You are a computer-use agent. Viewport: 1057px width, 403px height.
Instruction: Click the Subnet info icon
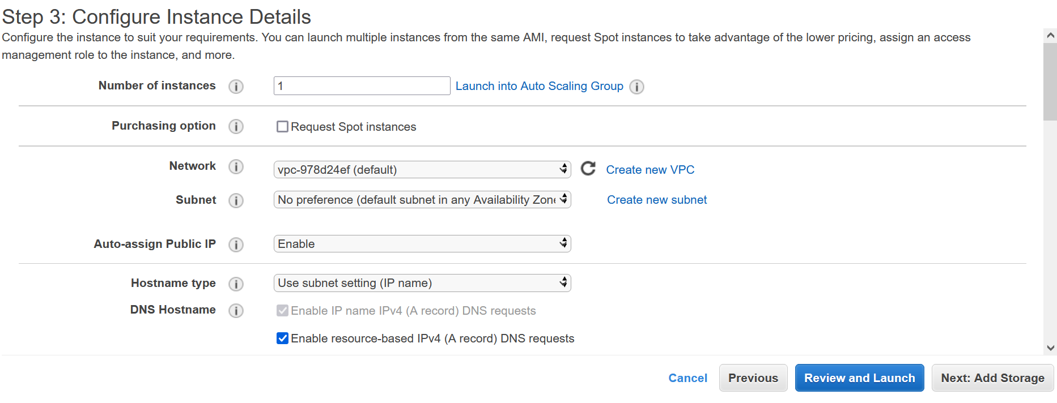coord(236,201)
